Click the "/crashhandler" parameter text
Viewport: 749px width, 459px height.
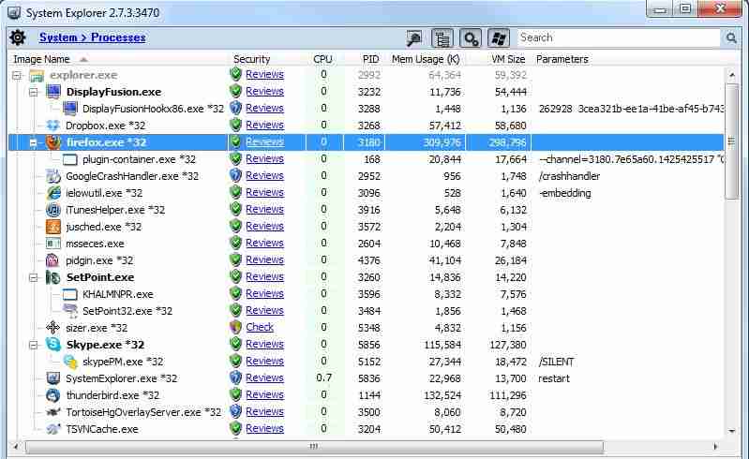point(569,176)
